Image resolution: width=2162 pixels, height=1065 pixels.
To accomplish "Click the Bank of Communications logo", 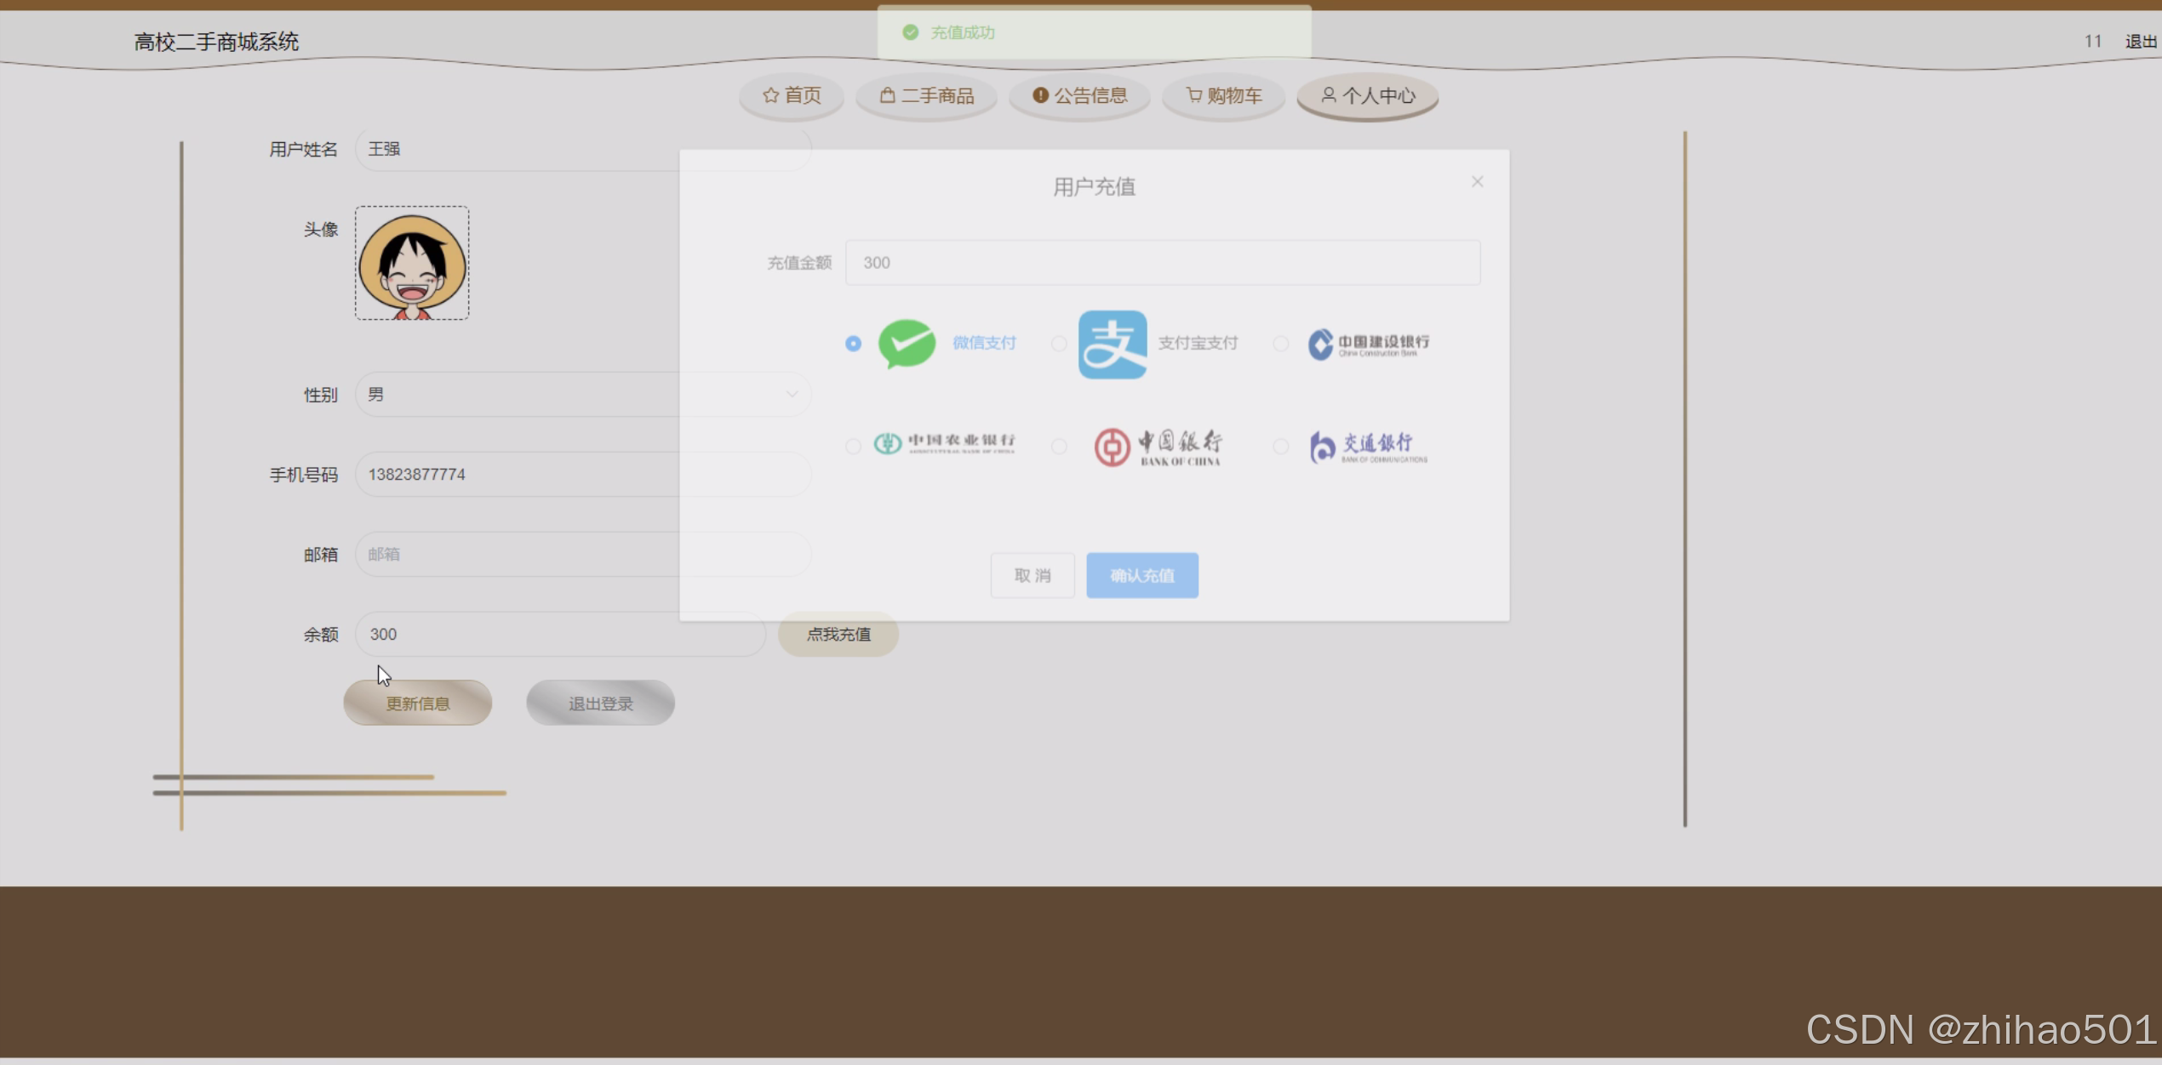I will click(x=1369, y=447).
